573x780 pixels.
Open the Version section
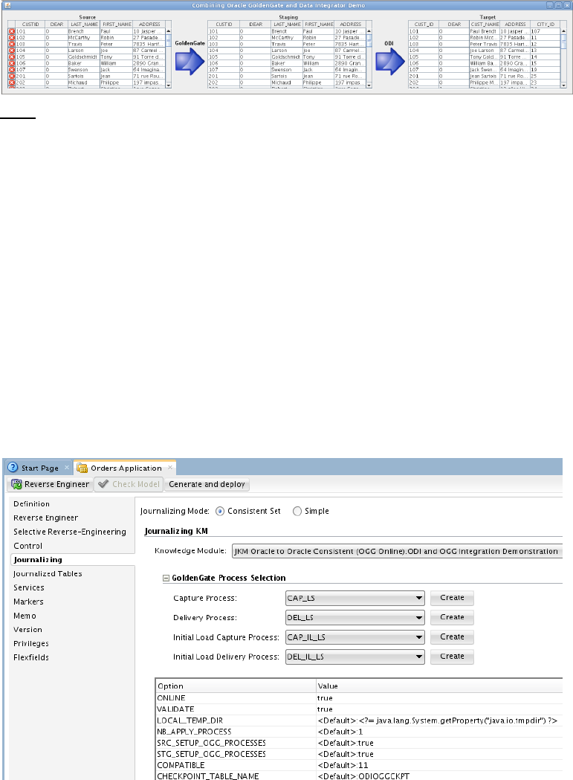(x=27, y=629)
